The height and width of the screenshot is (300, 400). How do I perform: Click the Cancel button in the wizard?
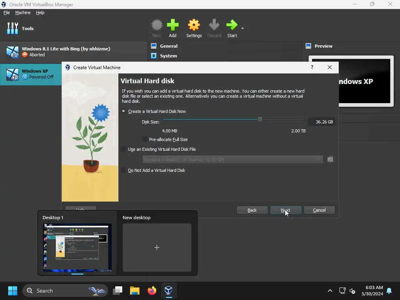(319, 210)
